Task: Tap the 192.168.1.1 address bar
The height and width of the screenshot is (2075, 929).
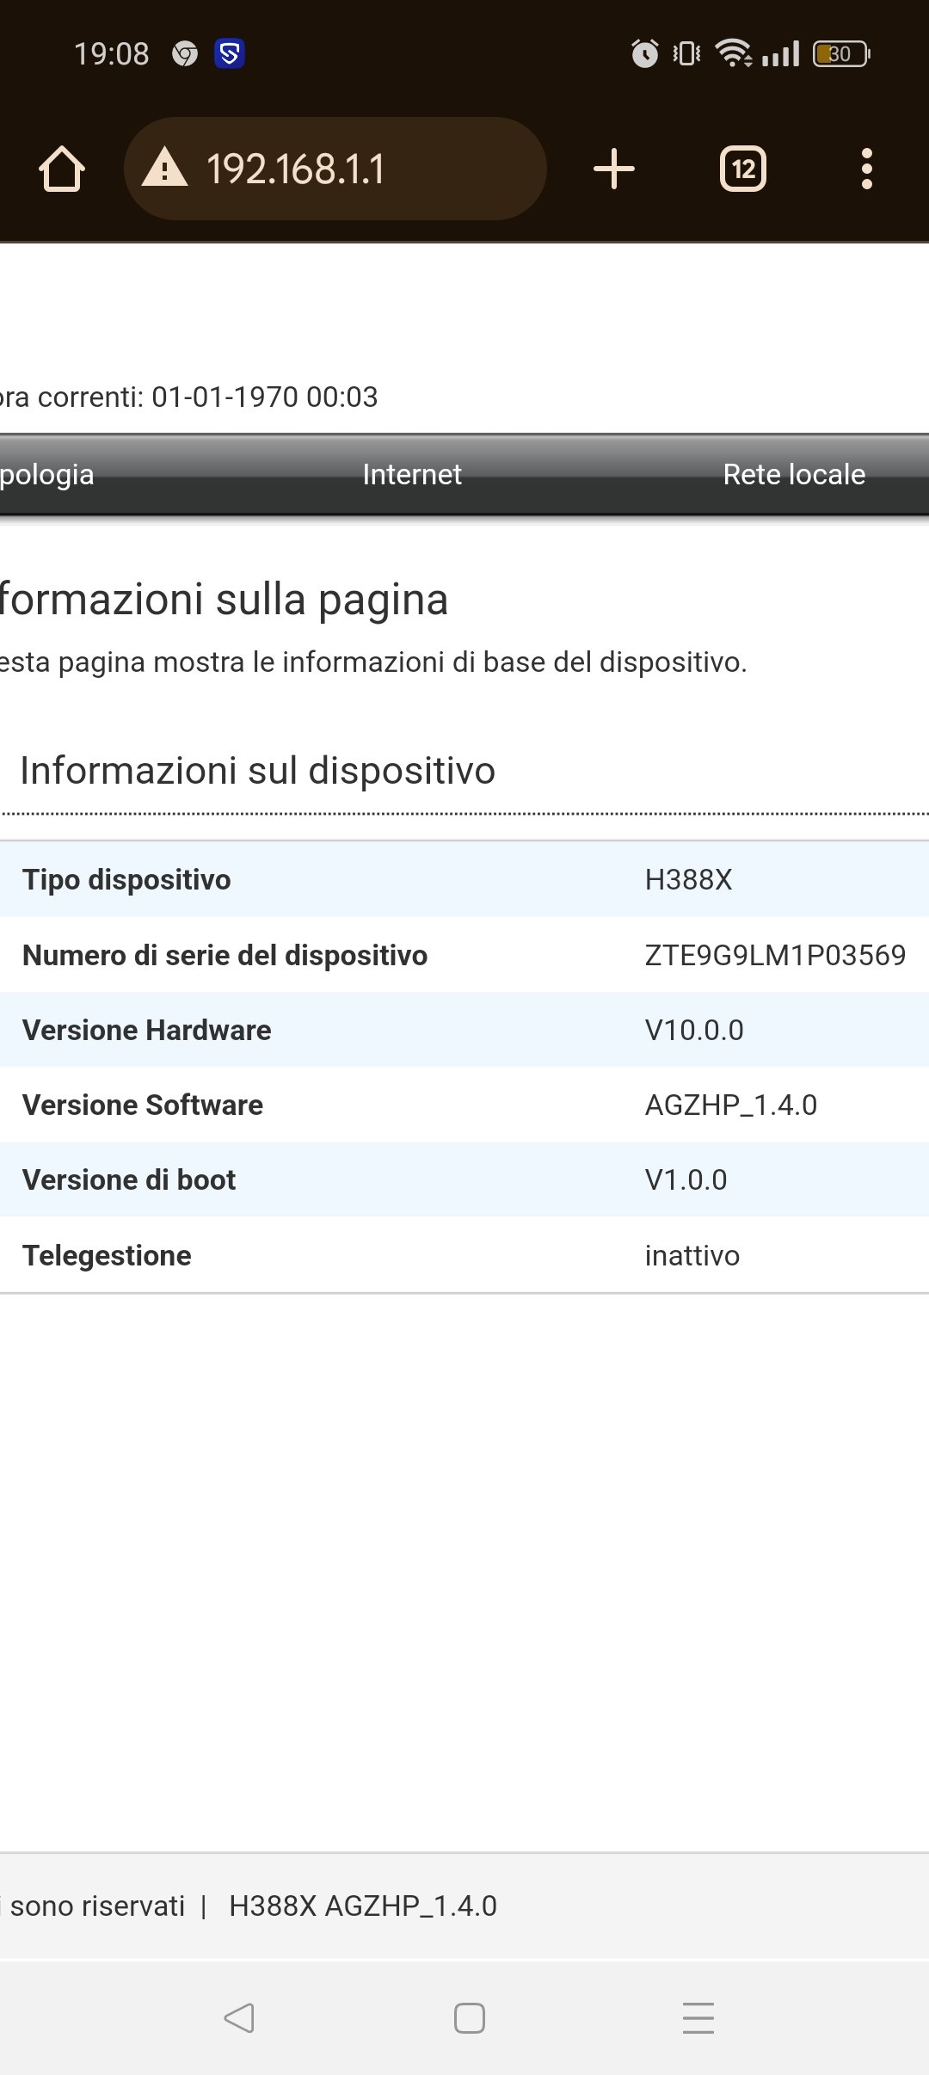Action: pos(335,169)
